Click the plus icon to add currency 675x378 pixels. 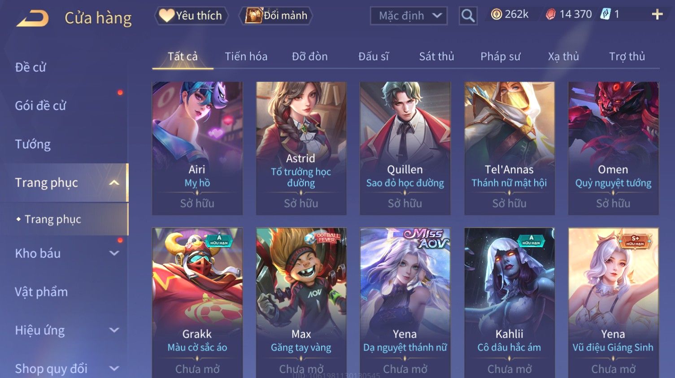pos(657,15)
